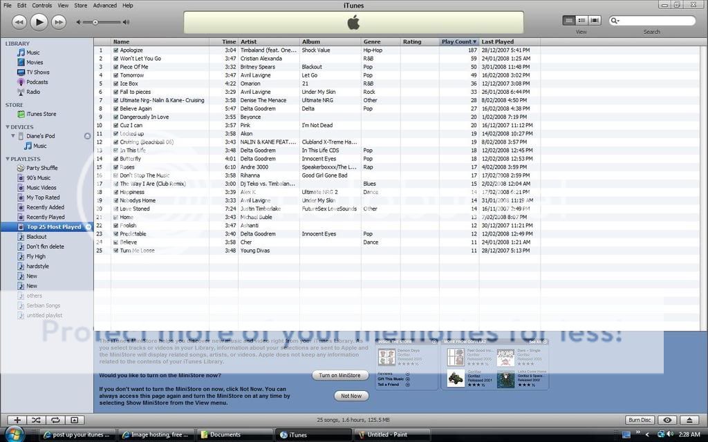This screenshot has height=442, width=708.
Task: Uncheck Predictable song checkbox
Action: click(115, 234)
